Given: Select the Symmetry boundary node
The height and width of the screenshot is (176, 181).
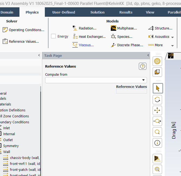Looking at the screenshot, I should click(x=11, y=146).
